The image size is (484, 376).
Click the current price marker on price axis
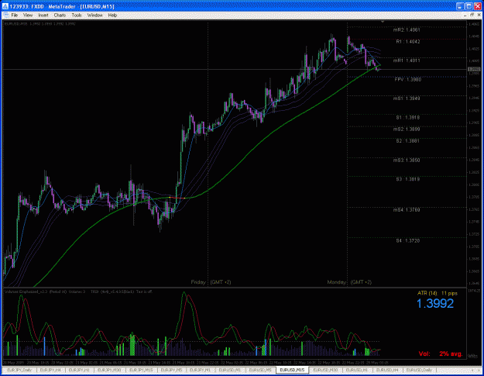(474, 69)
